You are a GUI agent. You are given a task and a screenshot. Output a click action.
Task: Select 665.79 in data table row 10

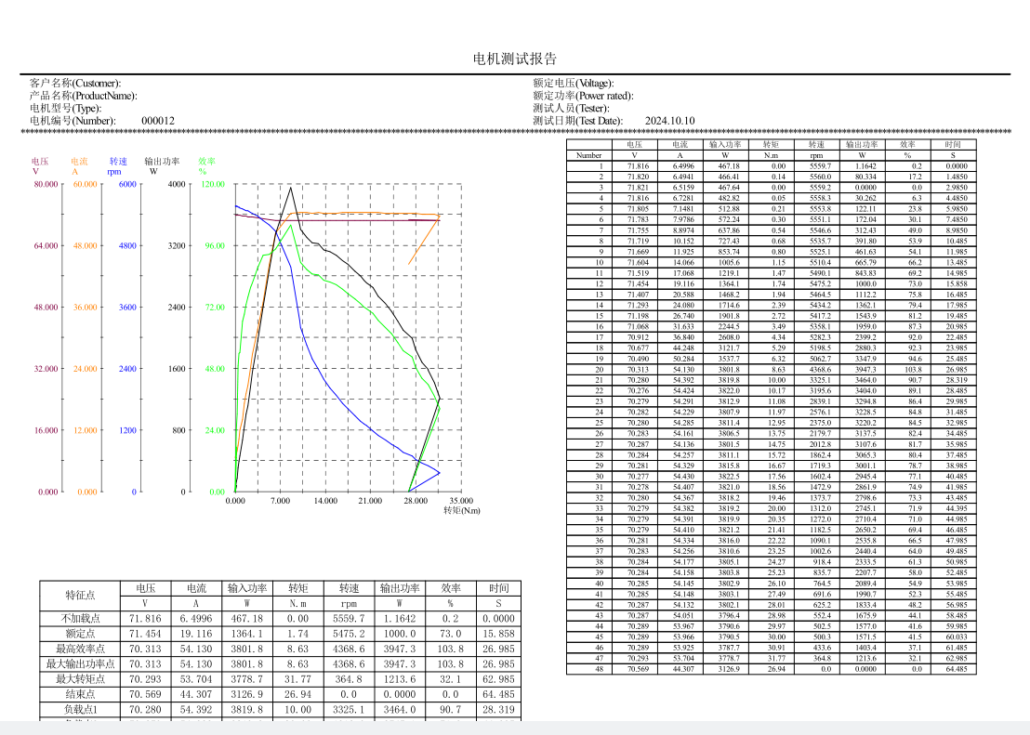(865, 263)
